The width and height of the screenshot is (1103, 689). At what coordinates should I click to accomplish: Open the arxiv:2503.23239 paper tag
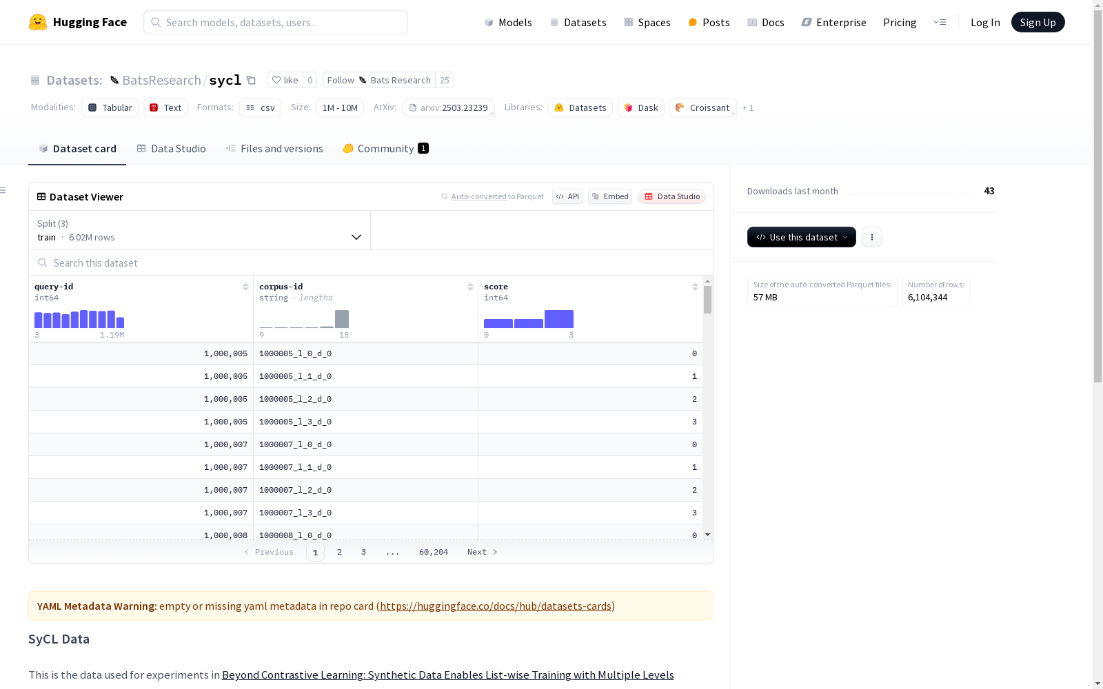click(x=448, y=107)
